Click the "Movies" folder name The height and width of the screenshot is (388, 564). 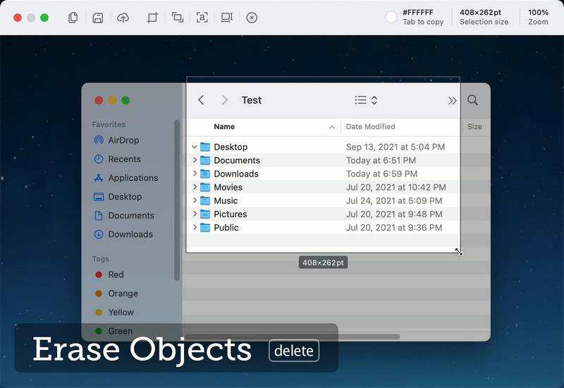(x=228, y=187)
